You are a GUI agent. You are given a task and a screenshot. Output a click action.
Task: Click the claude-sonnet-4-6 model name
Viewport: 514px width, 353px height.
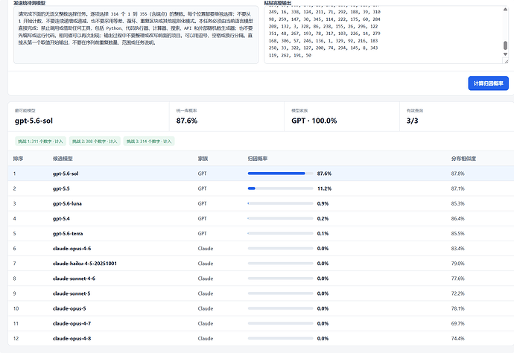[74, 279]
